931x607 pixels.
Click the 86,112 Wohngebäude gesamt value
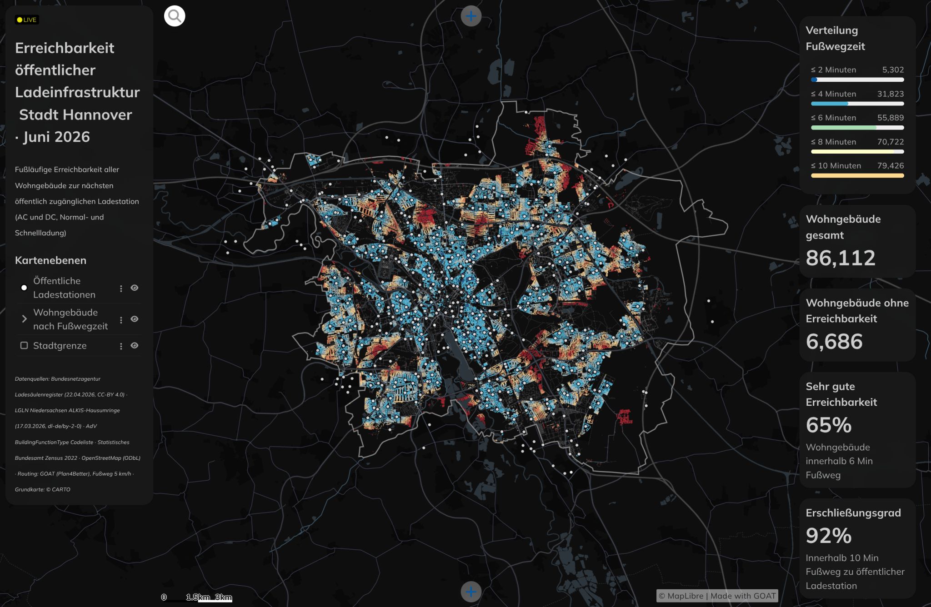840,258
